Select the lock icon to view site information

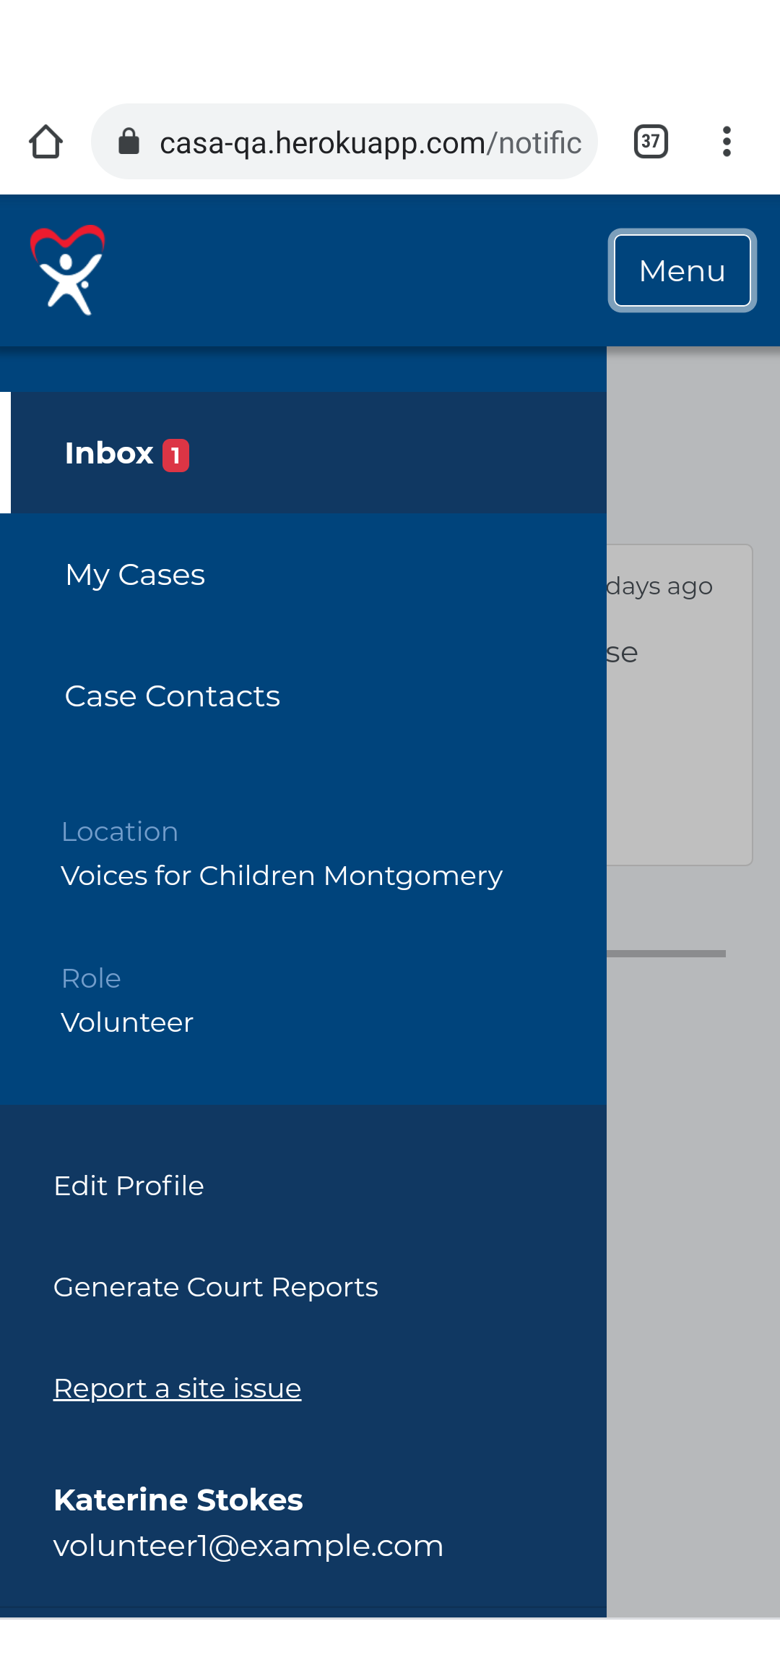(x=130, y=140)
